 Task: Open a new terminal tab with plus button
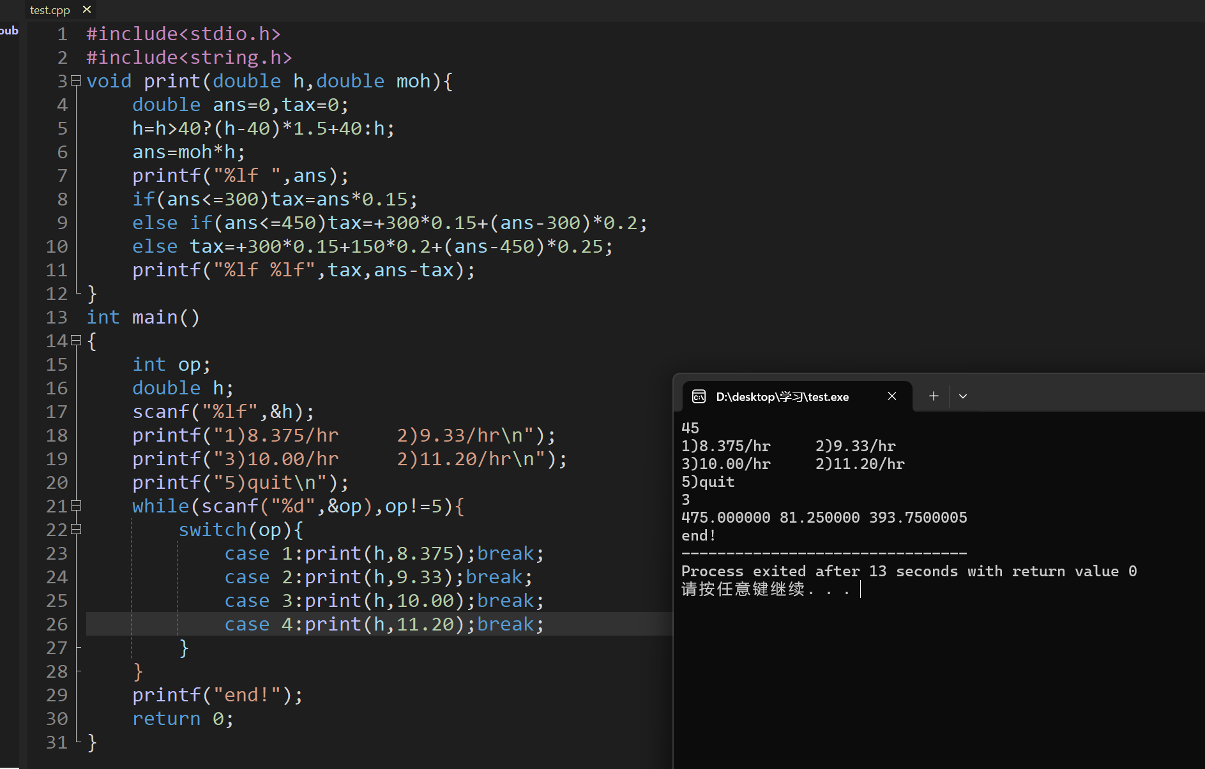(x=934, y=396)
